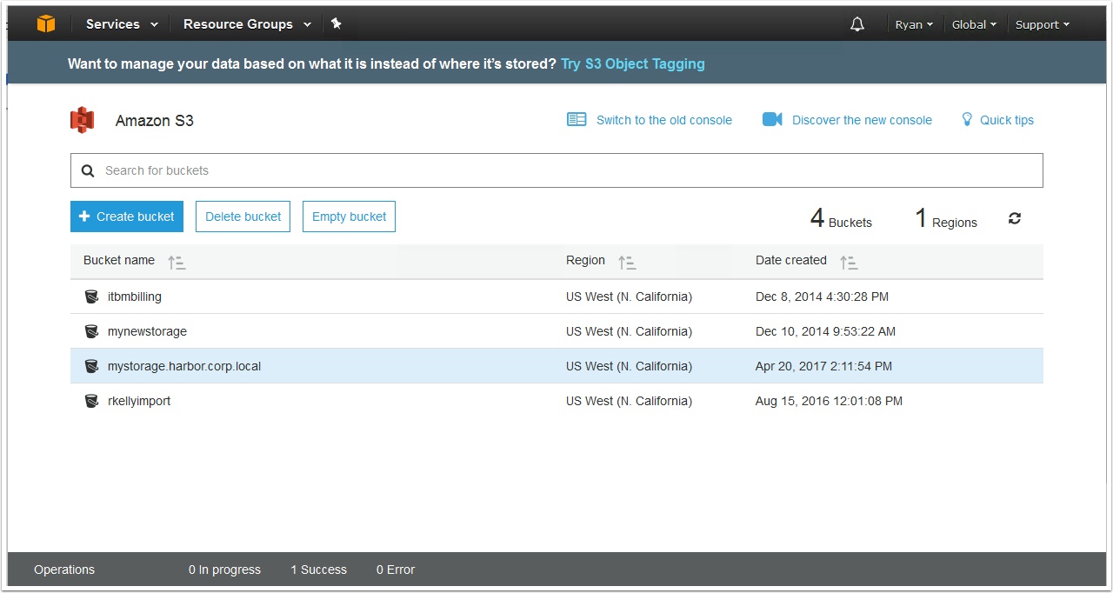The image size is (1113, 593).
Task: Open the itbmbilling bucket
Action: 135,296
